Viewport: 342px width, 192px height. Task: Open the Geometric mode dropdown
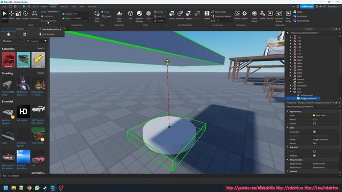coord(53,12)
